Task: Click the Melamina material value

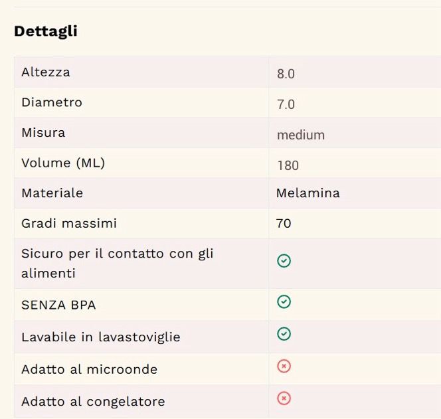Action: [x=308, y=193]
